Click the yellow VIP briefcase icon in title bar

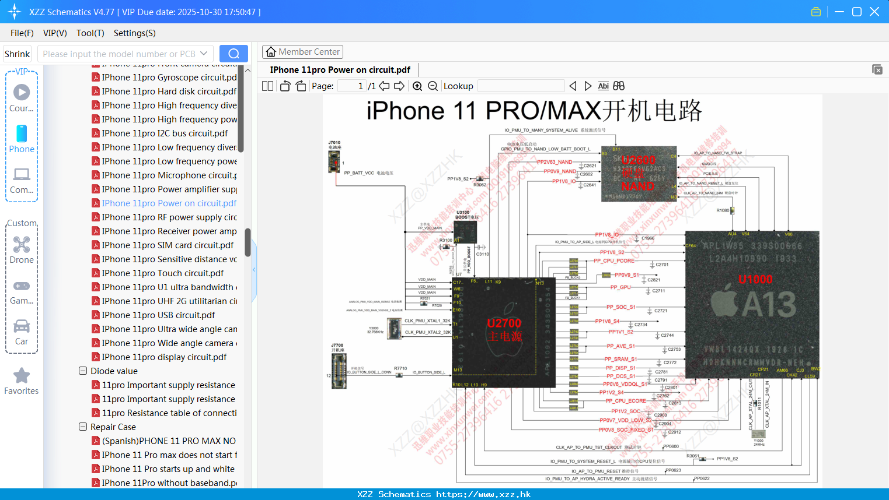click(x=816, y=12)
